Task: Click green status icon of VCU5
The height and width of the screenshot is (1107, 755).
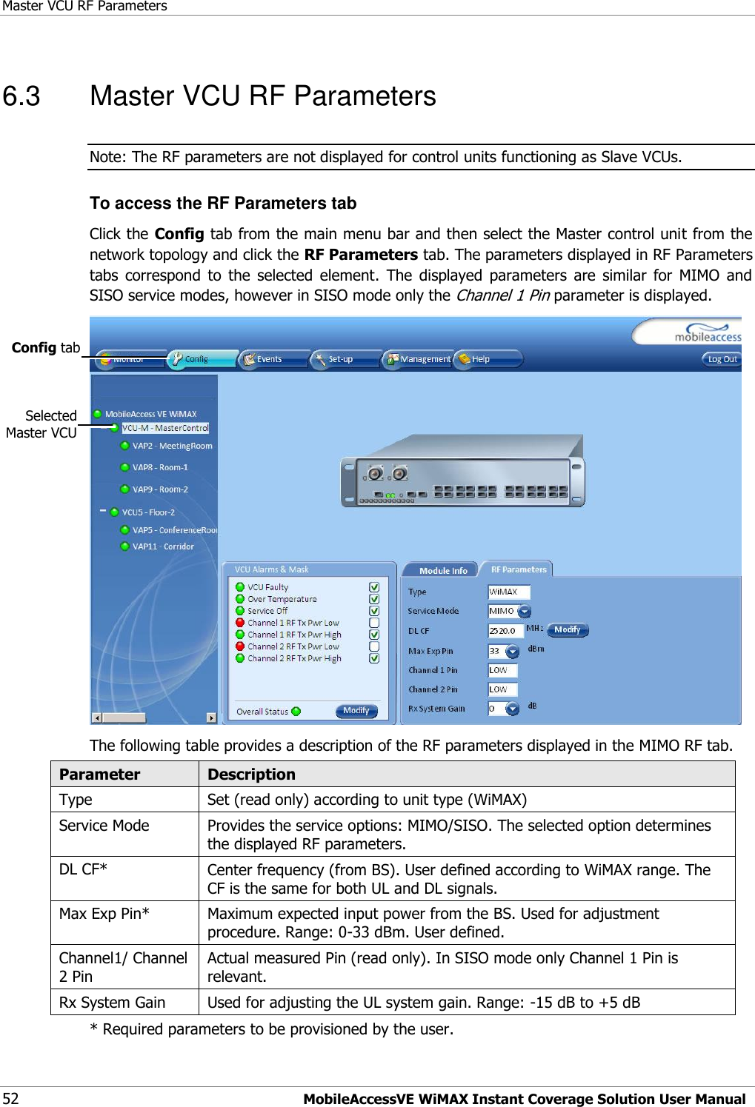Action: 114,512
